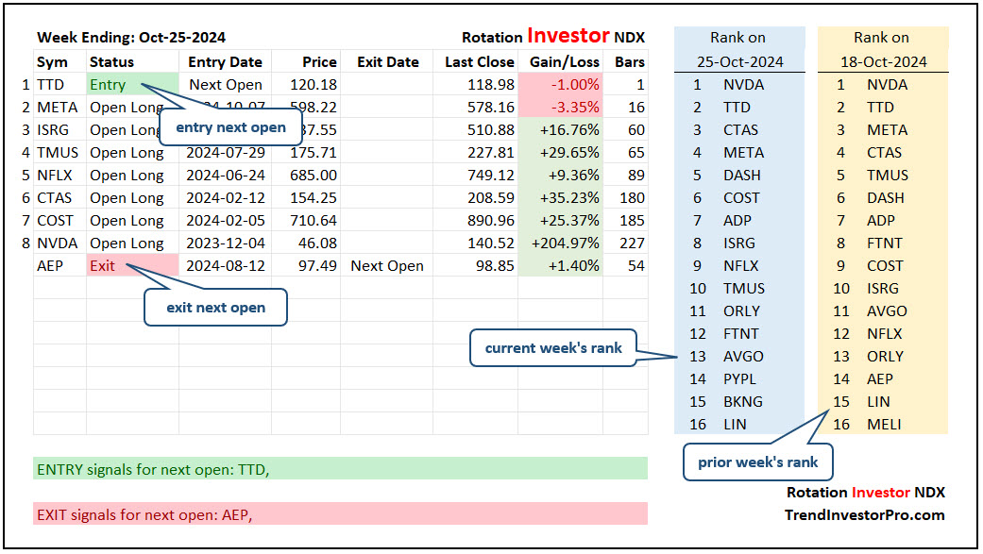Select the entry date 2024-08-12
This screenshot has height=554, width=983.
click(226, 266)
